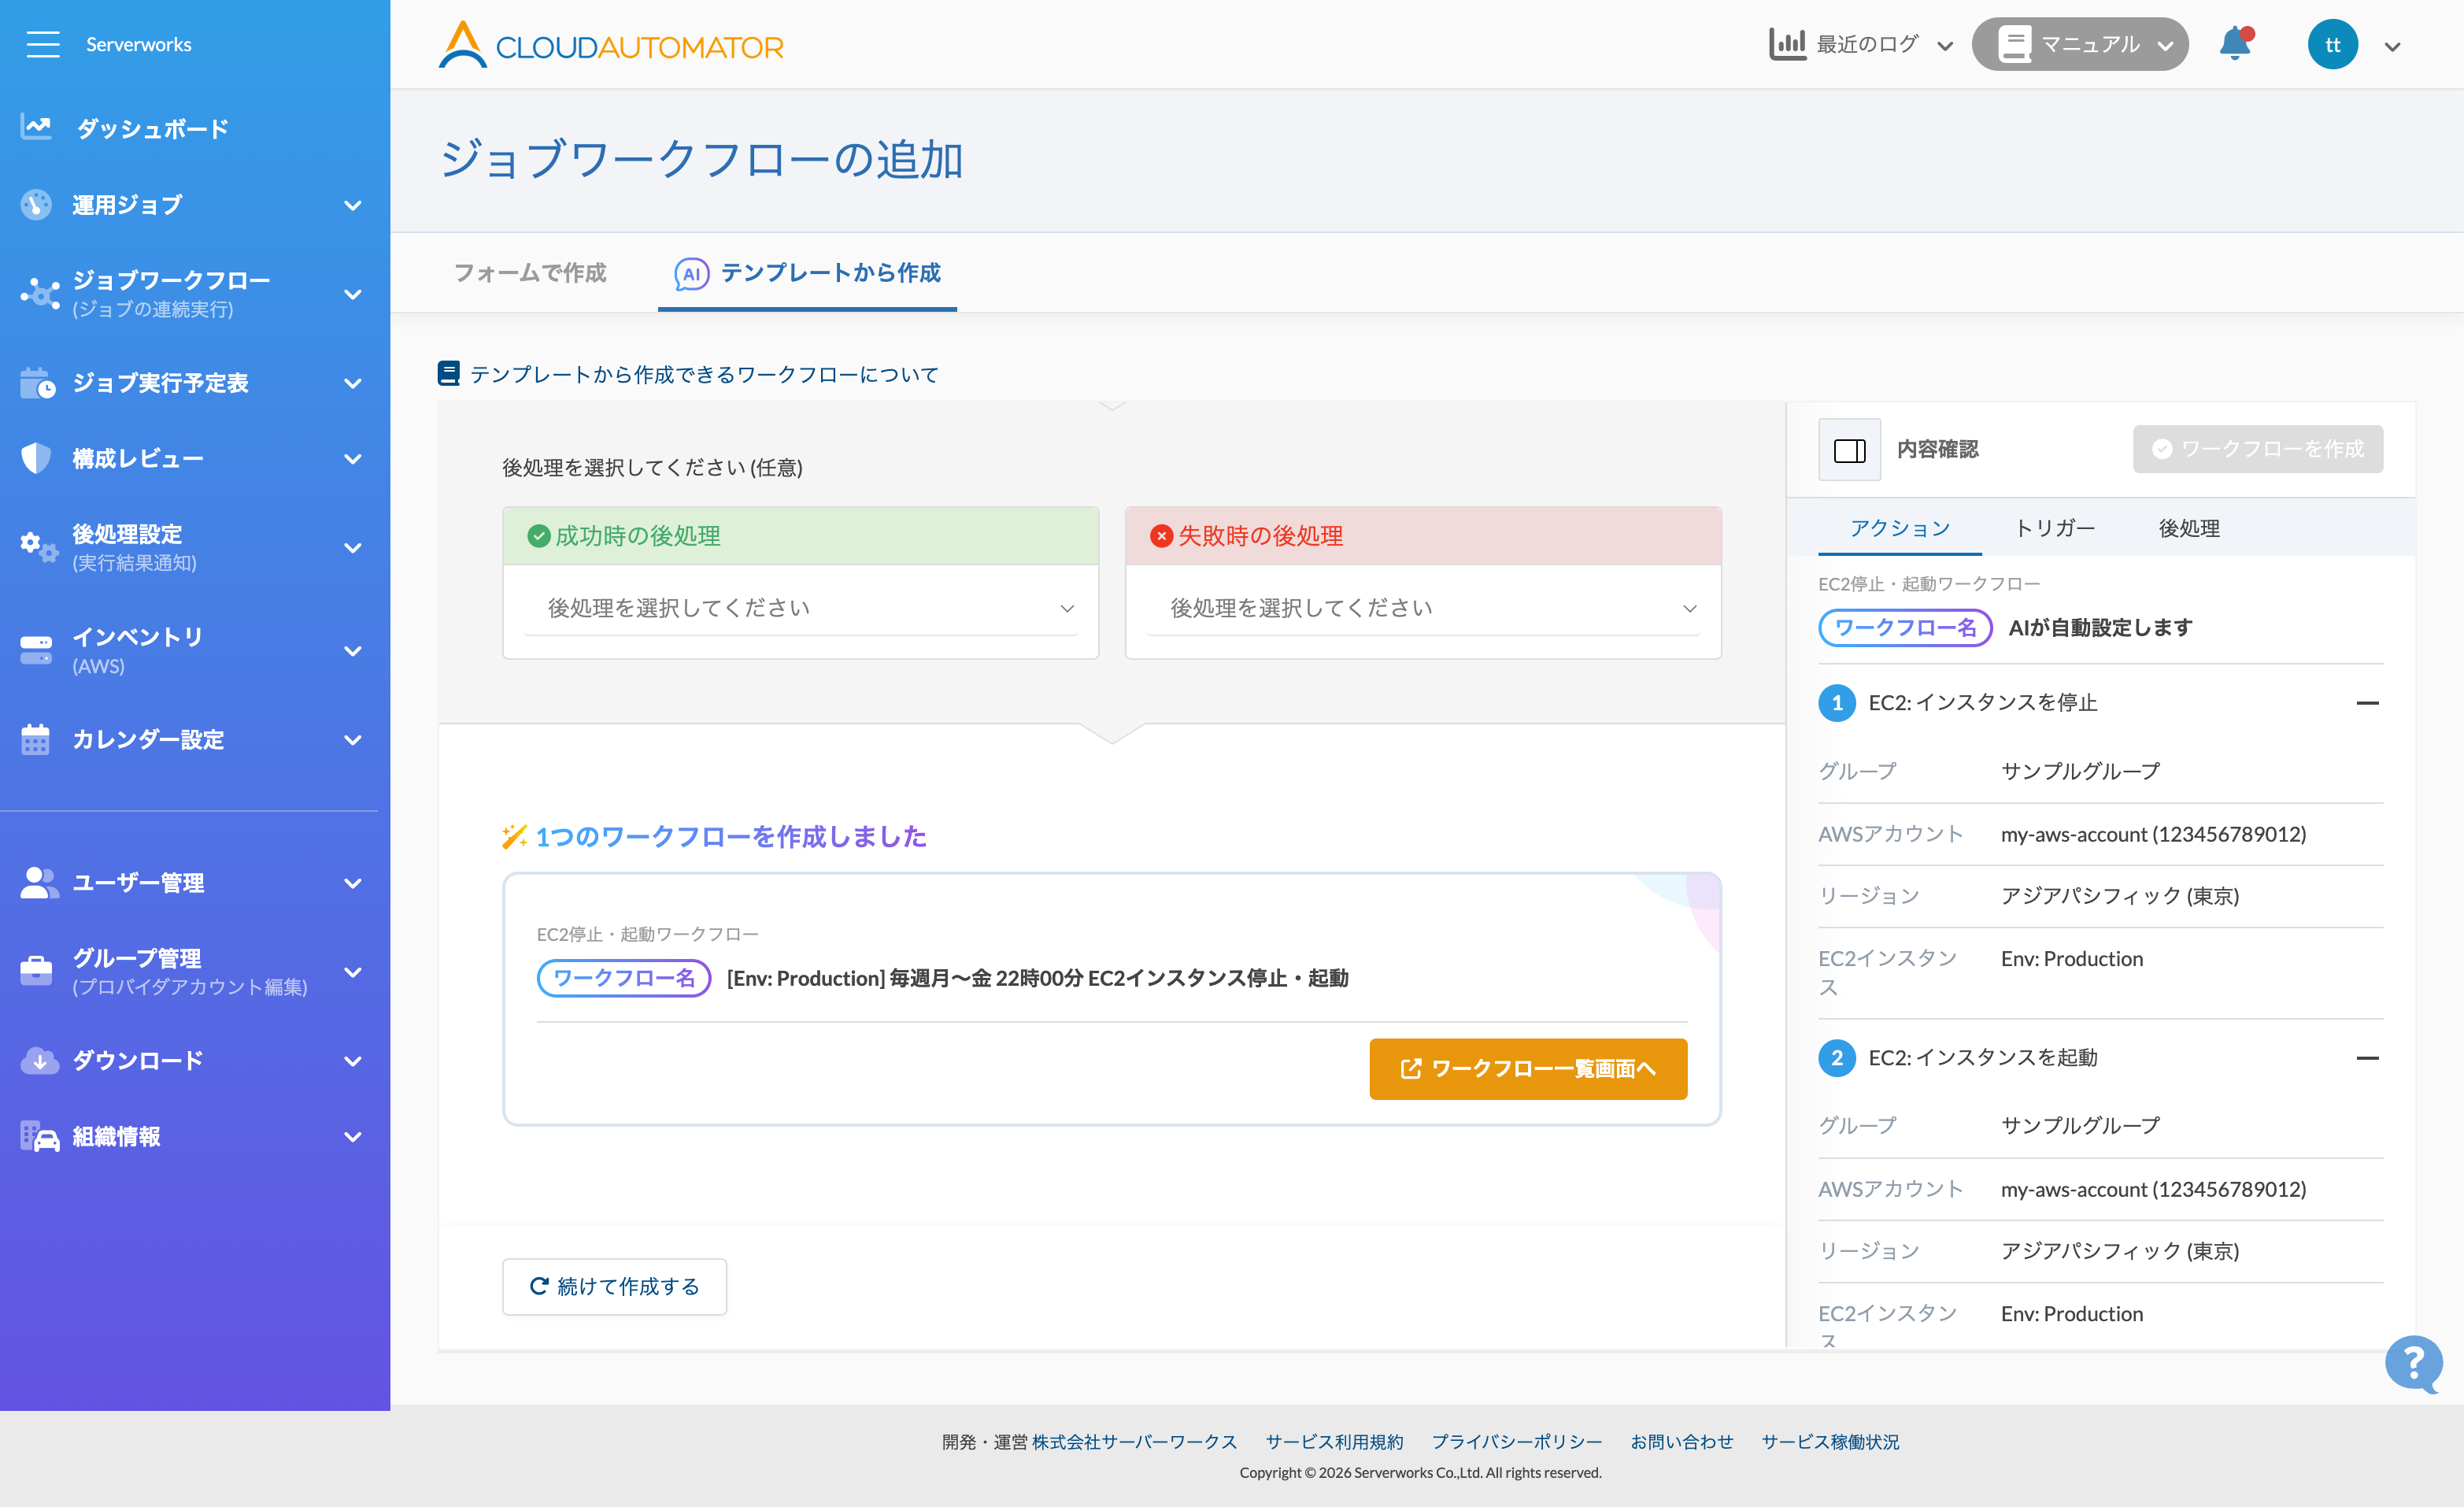Click the ダウンロード cloud icon
2464x1507 pixels.
pyautogui.click(x=39, y=1060)
